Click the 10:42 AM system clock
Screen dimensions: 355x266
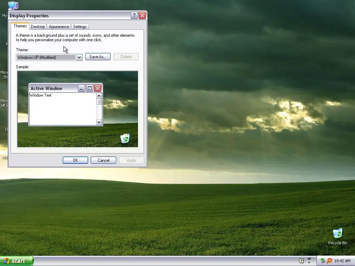point(342,261)
